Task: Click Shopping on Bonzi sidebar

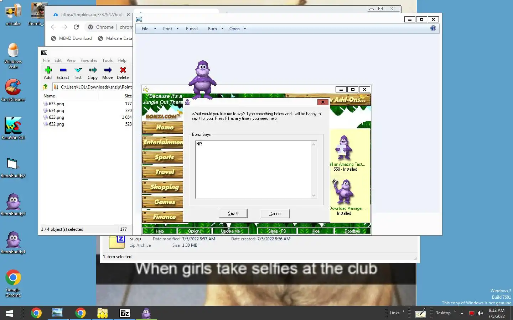Action: coord(162,187)
